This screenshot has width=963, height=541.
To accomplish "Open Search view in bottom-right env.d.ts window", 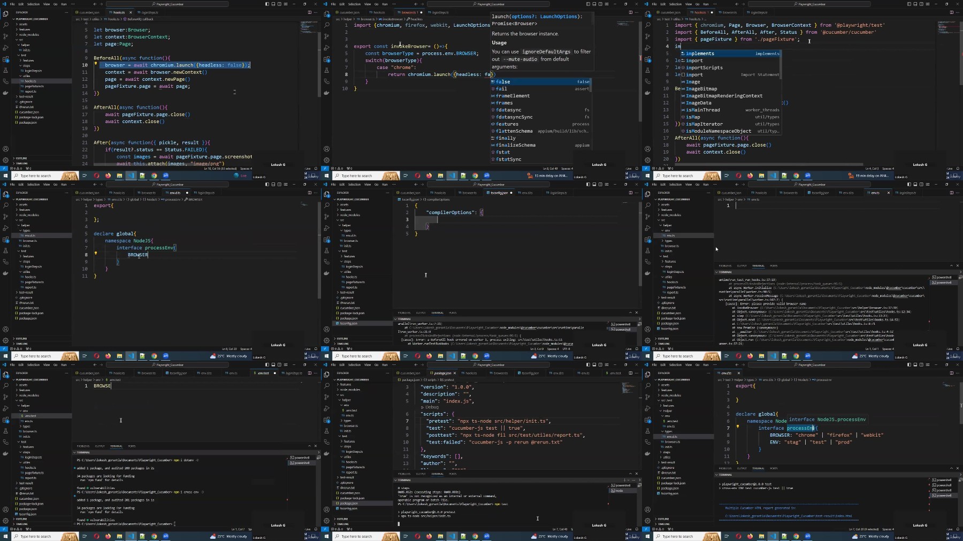I will click(x=647, y=386).
